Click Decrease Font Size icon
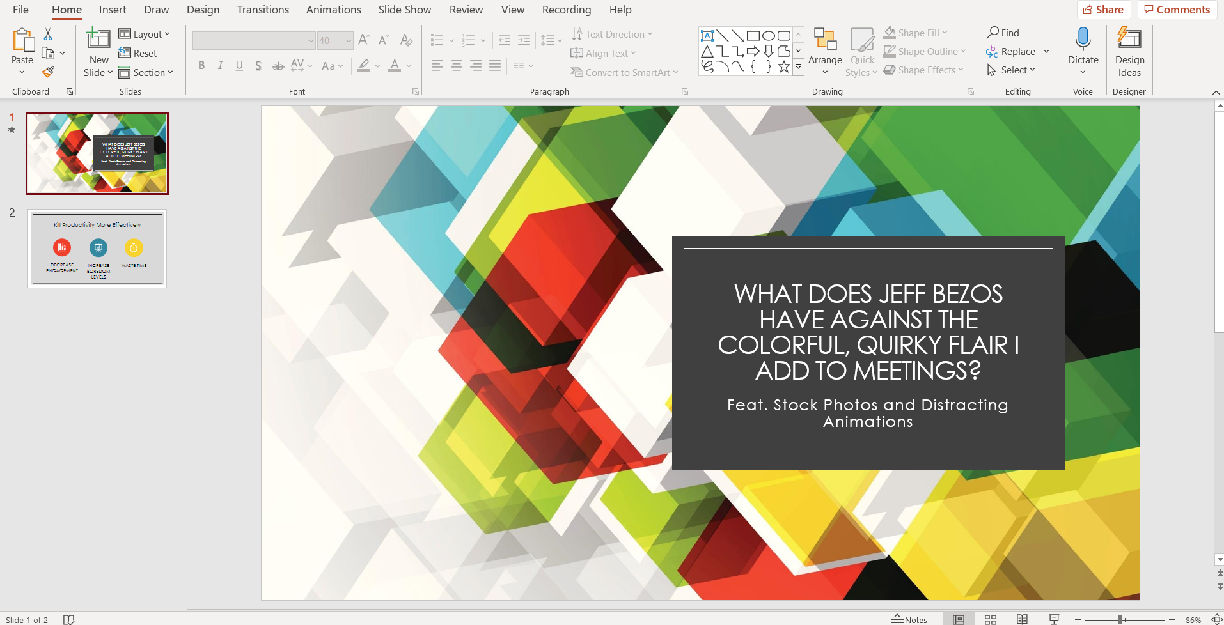 point(384,40)
